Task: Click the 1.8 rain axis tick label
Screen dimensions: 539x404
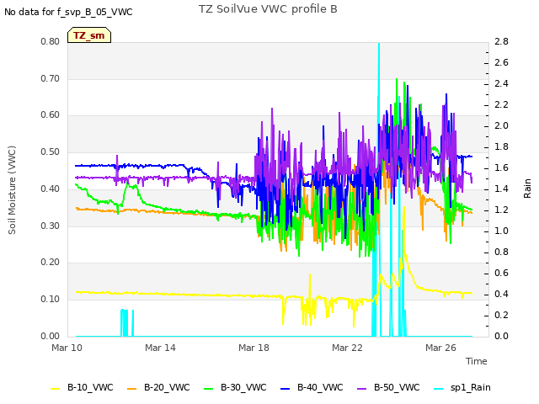Action: click(502, 147)
